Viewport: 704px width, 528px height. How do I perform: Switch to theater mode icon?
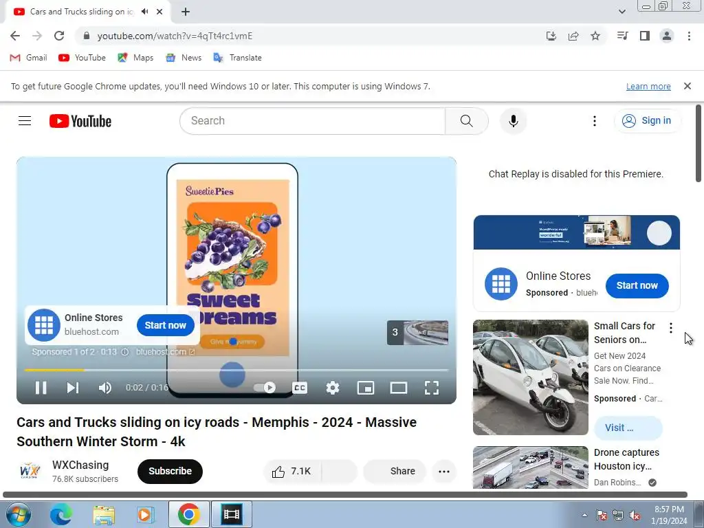[x=399, y=388]
